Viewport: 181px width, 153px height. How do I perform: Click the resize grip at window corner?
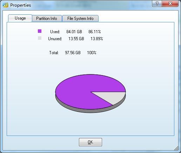tap(176, 148)
